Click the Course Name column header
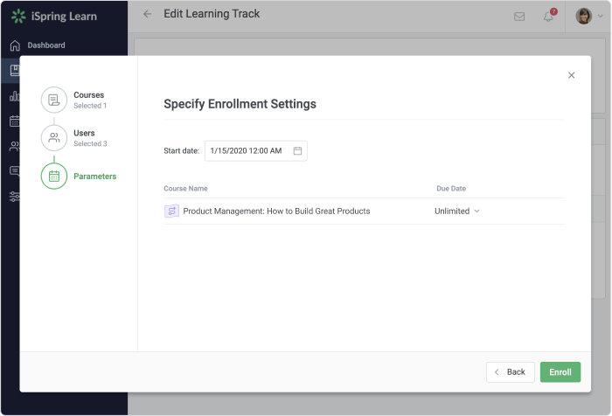The height and width of the screenshot is (416, 612). tap(185, 189)
